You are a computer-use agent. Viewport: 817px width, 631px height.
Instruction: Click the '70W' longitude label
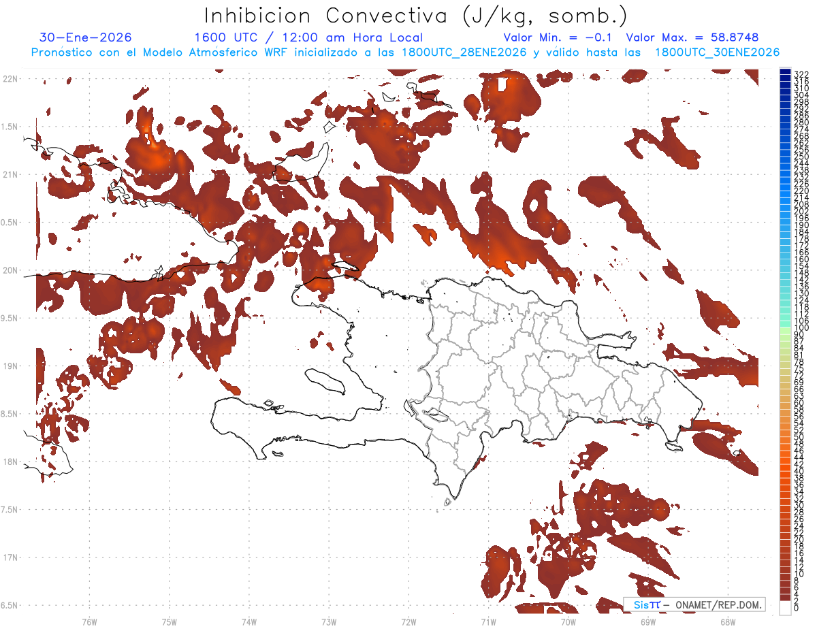click(x=568, y=622)
